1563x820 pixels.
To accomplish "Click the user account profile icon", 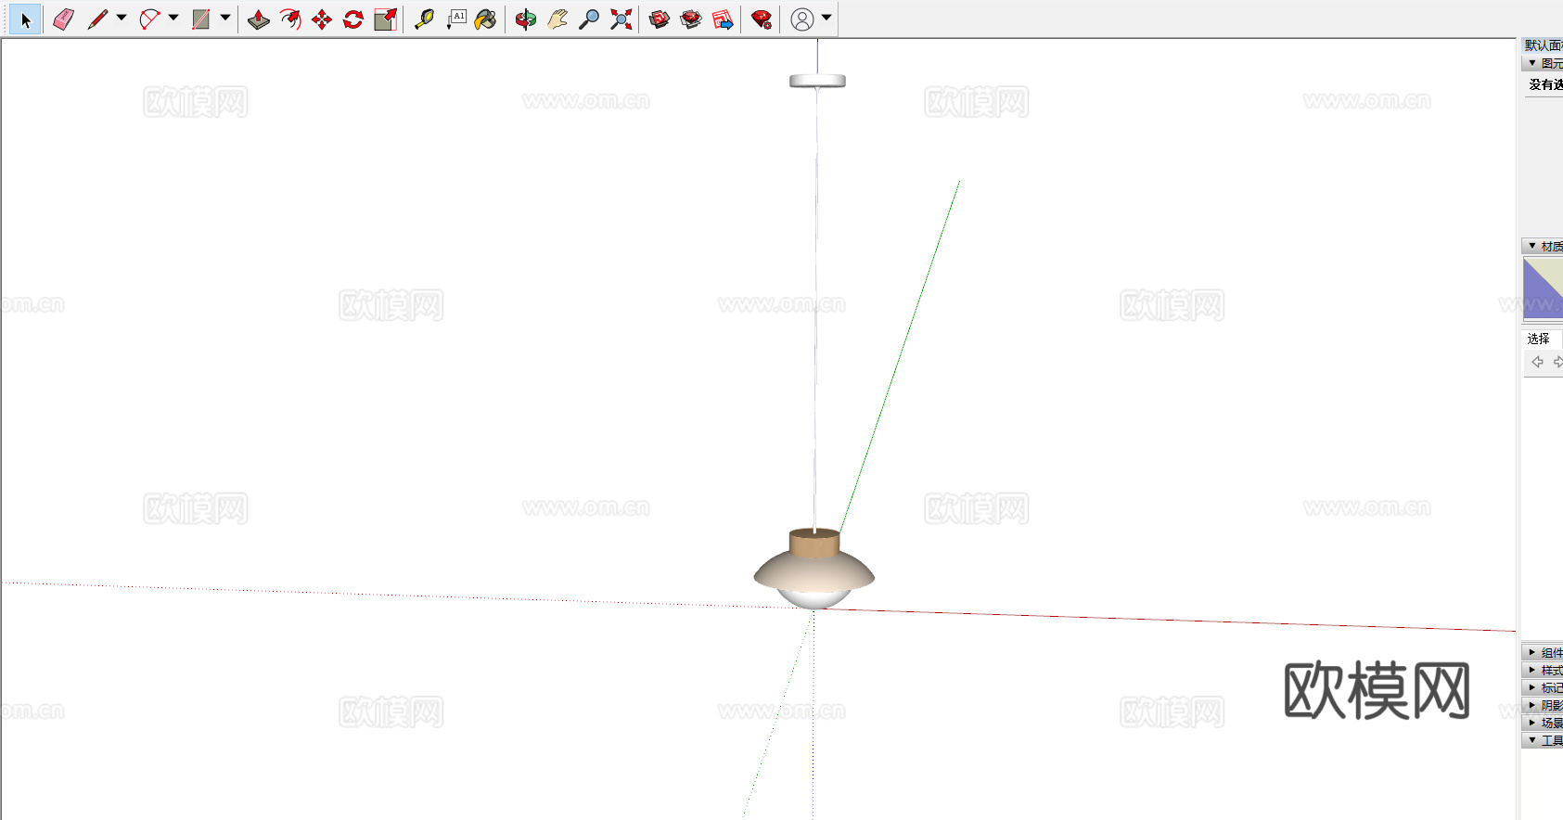I will (x=802, y=19).
